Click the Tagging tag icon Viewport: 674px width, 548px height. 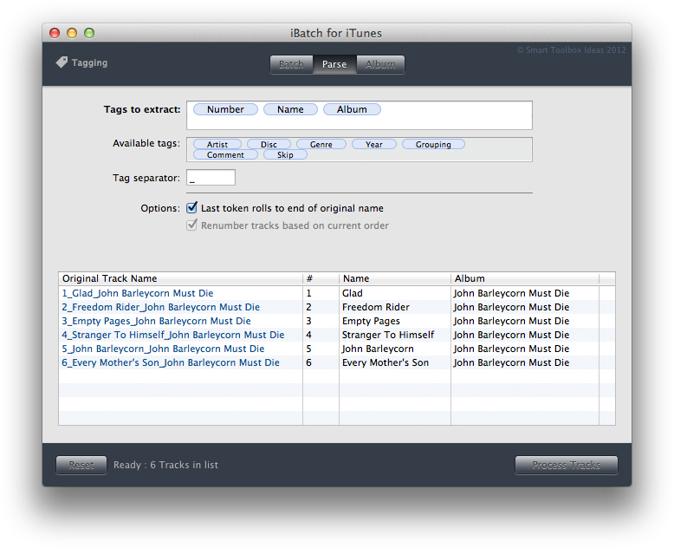(62, 62)
